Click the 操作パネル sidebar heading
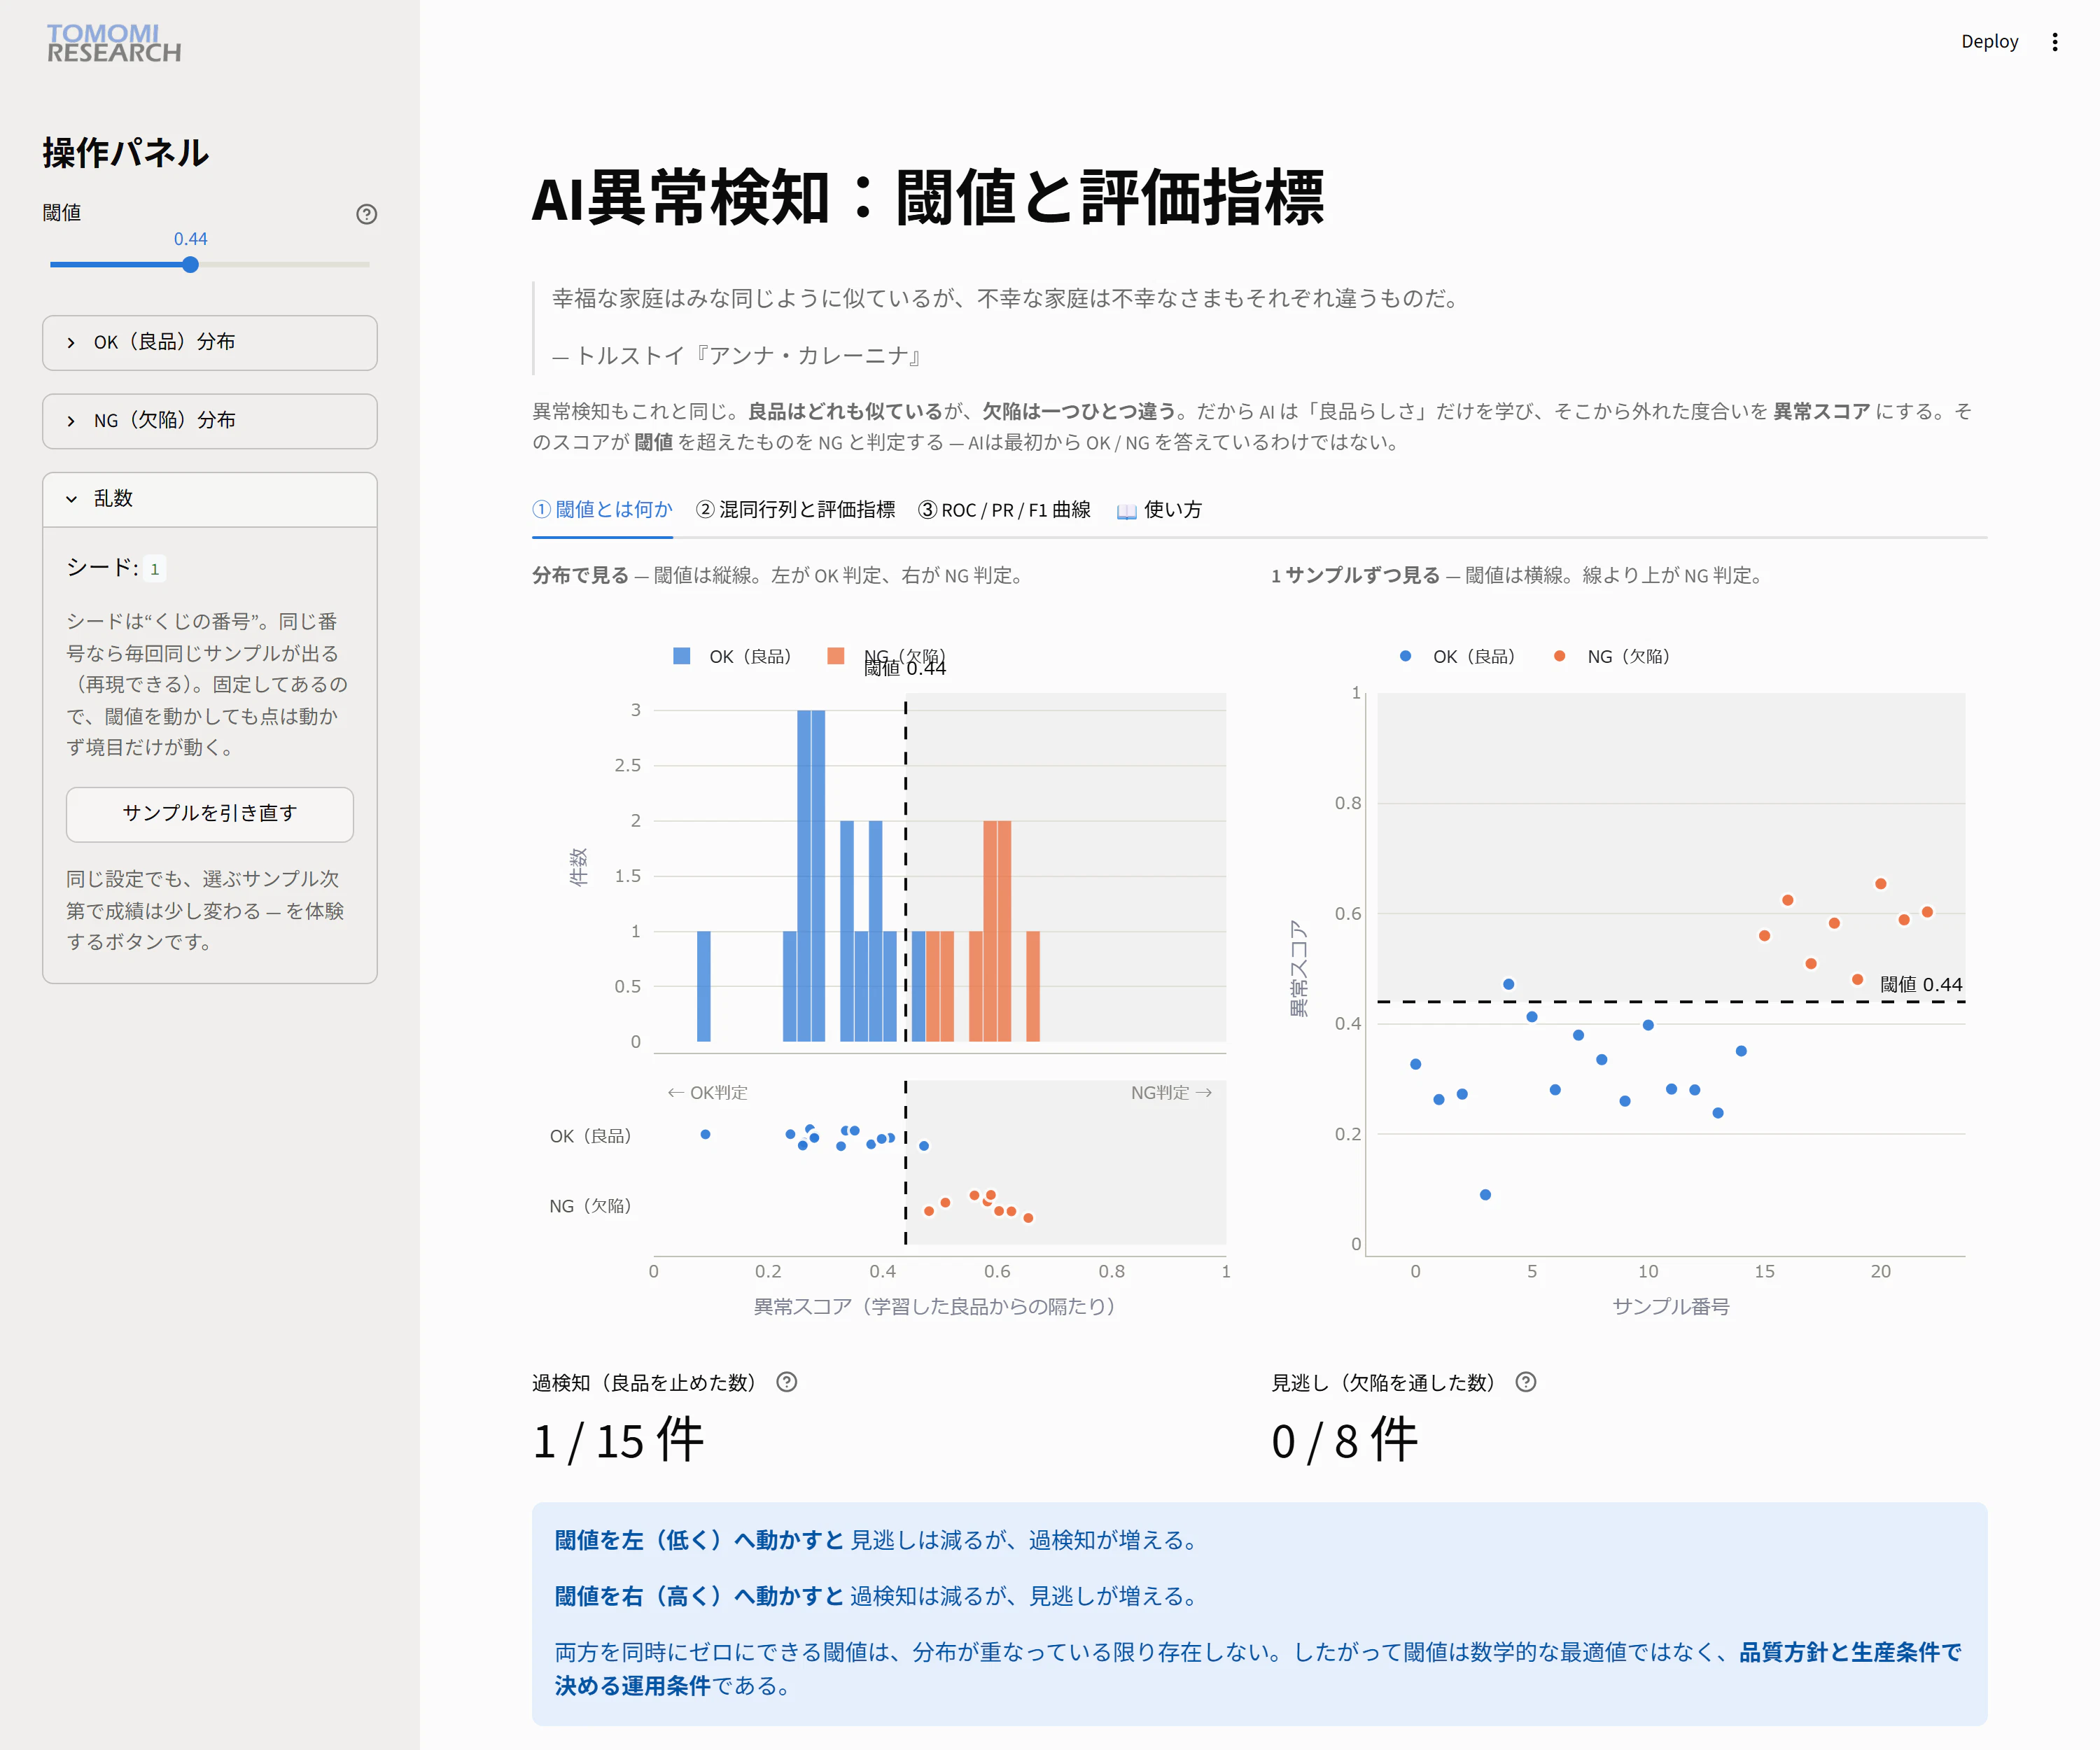 (x=126, y=153)
